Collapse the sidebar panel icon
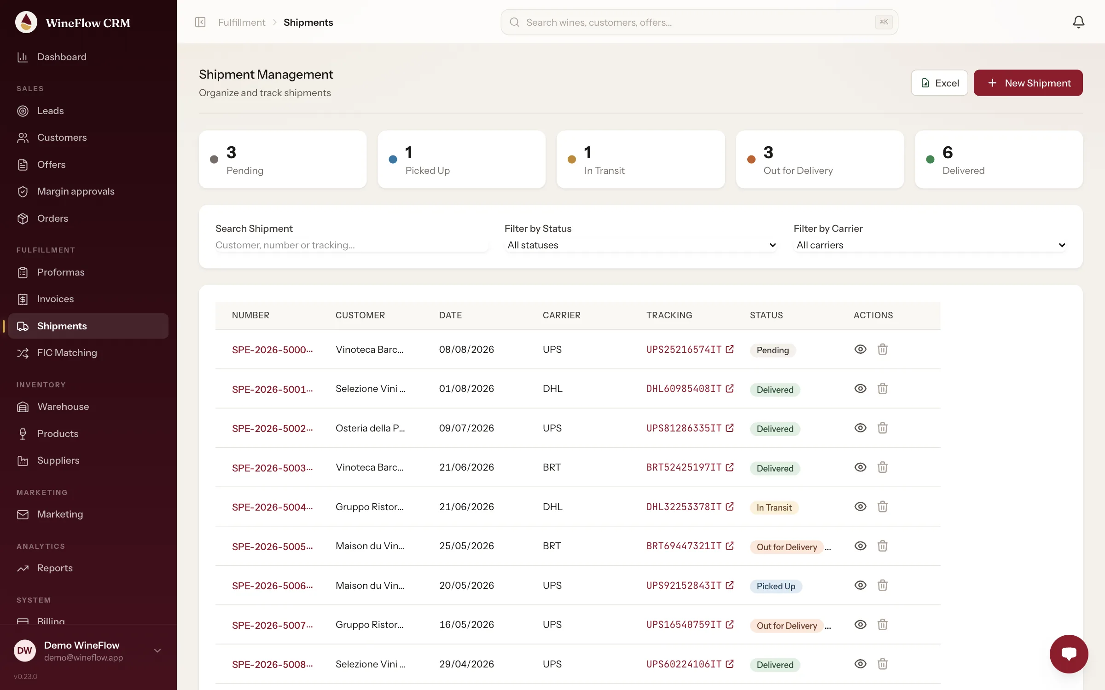Viewport: 1105px width, 690px height. (200, 22)
